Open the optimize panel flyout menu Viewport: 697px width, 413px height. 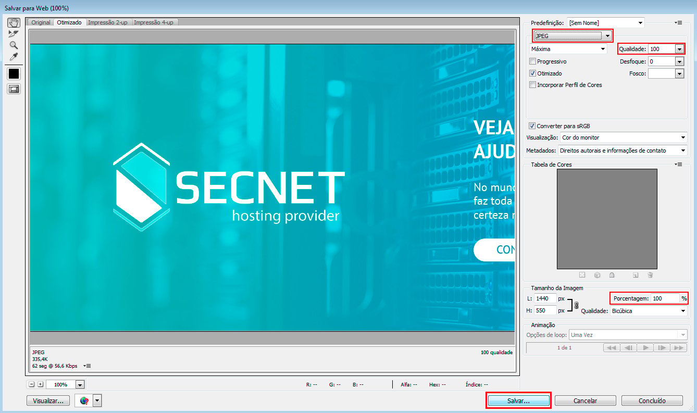point(678,23)
